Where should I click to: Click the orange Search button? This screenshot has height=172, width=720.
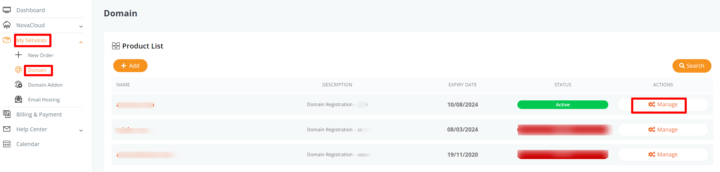click(x=692, y=66)
